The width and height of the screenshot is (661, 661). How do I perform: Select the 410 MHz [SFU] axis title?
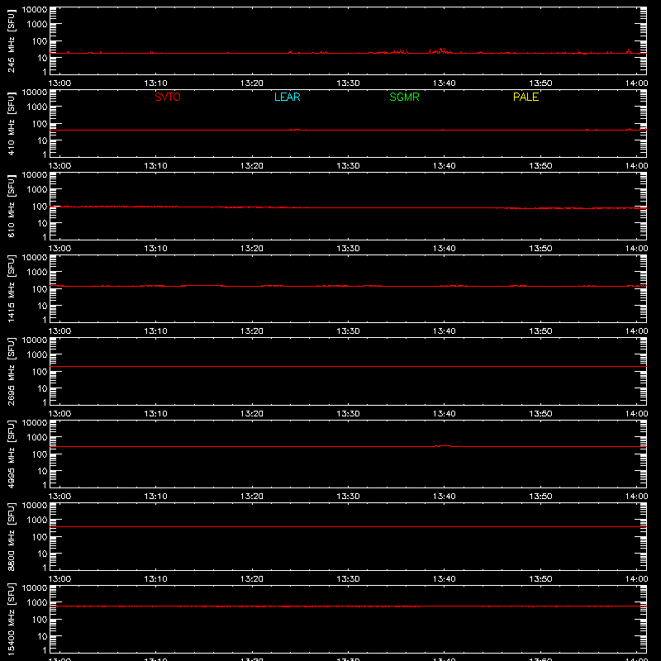point(11,124)
